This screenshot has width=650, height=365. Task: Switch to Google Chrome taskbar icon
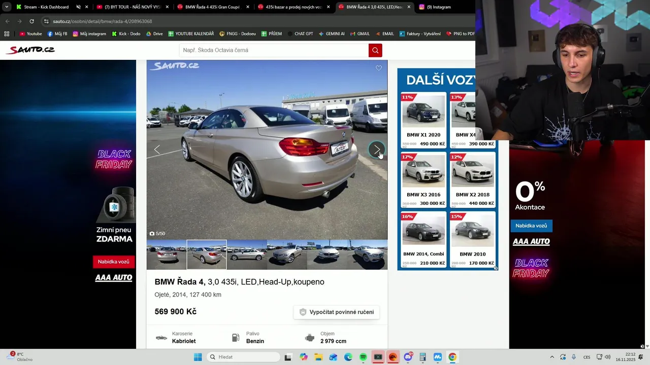(452, 357)
